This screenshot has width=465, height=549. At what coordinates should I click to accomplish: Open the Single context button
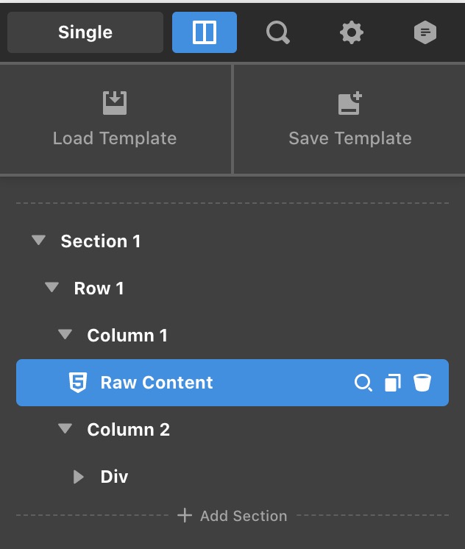point(85,32)
